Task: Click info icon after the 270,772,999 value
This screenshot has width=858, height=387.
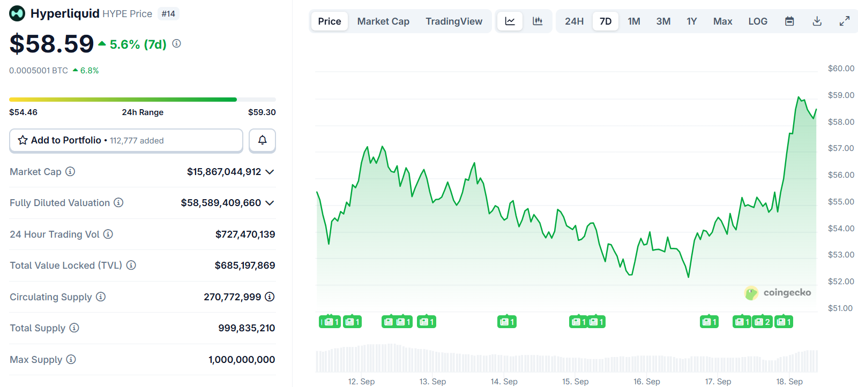Action: (x=270, y=297)
